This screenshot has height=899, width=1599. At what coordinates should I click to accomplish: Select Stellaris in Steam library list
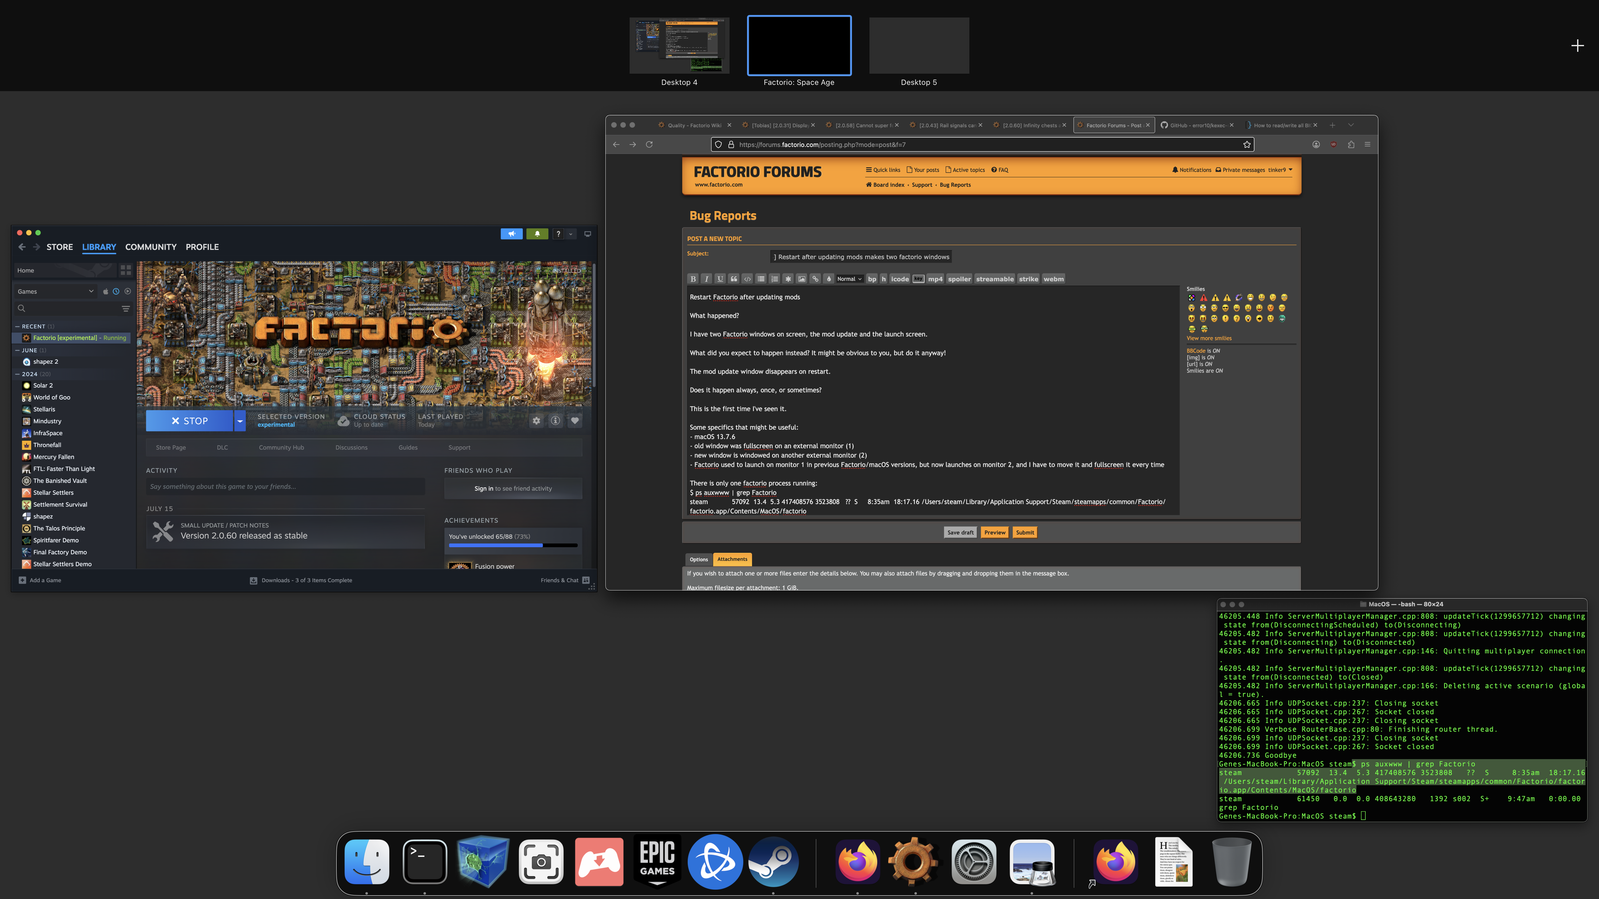[44, 410]
